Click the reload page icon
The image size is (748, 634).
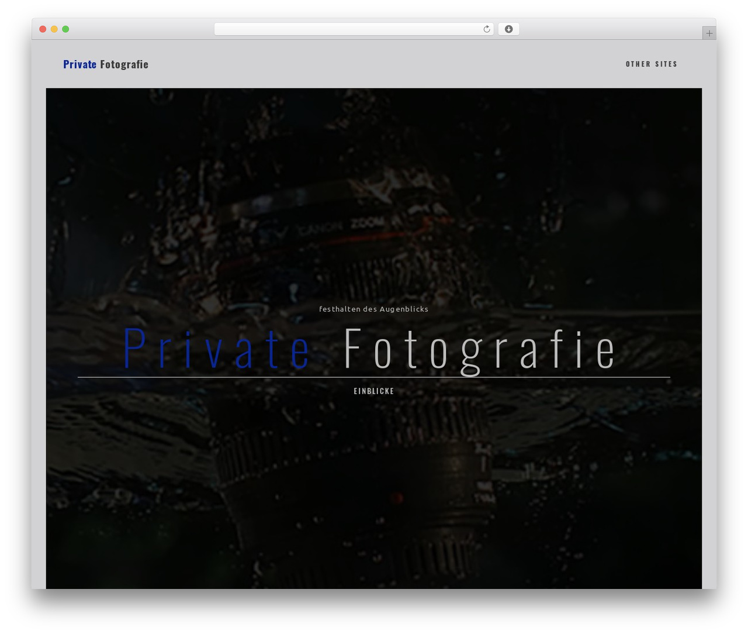click(486, 29)
